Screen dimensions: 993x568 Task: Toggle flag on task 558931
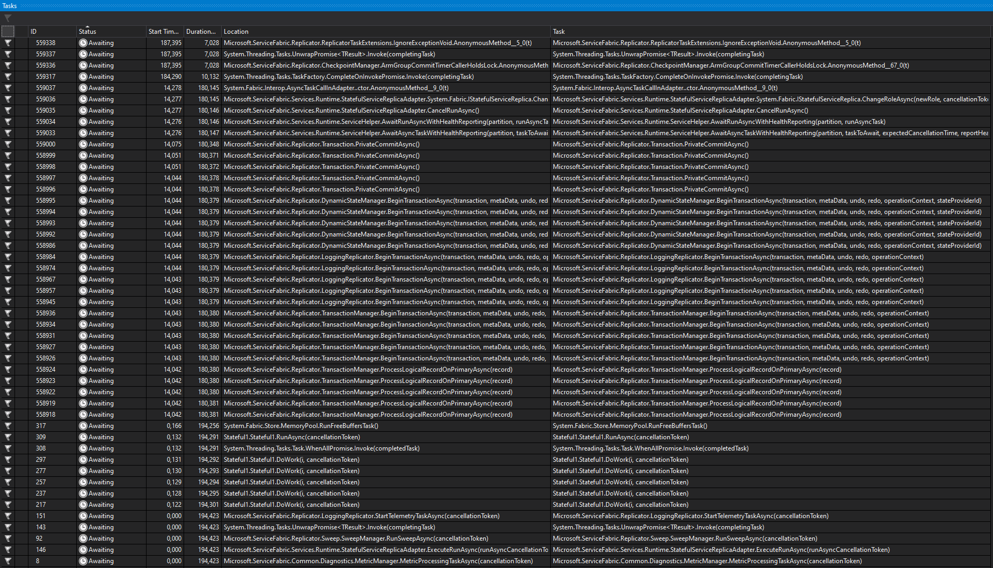[x=8, y=336]
